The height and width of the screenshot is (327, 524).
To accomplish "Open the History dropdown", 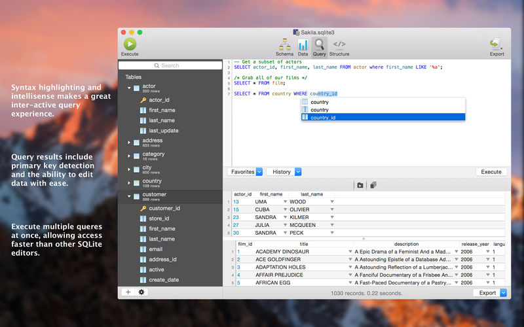I will pyautogui.click(x=284, y=172).
